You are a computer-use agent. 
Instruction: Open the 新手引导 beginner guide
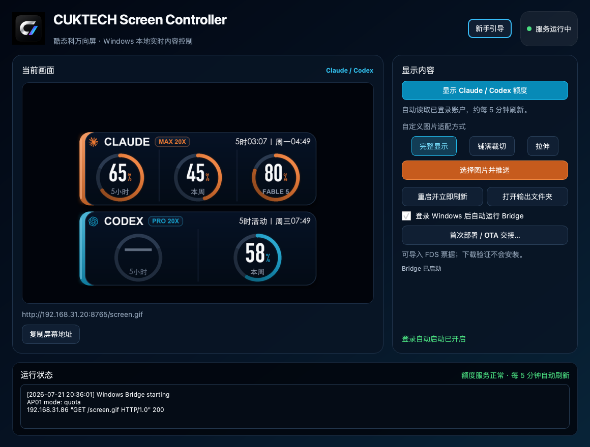[x=489, y=28]
